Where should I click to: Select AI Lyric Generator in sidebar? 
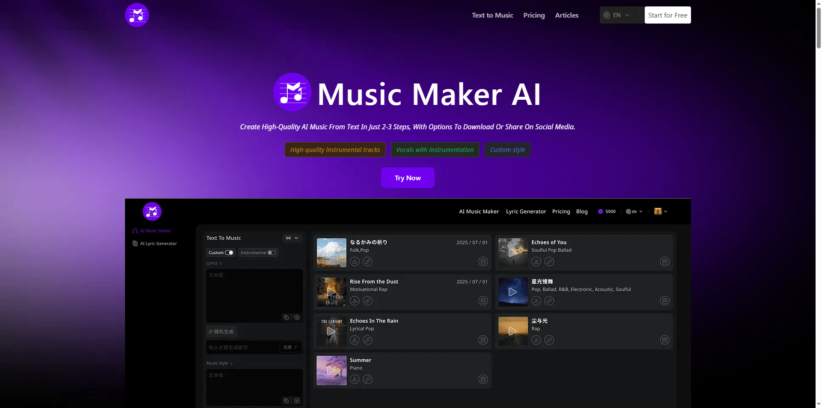click(x=158, y=244)
